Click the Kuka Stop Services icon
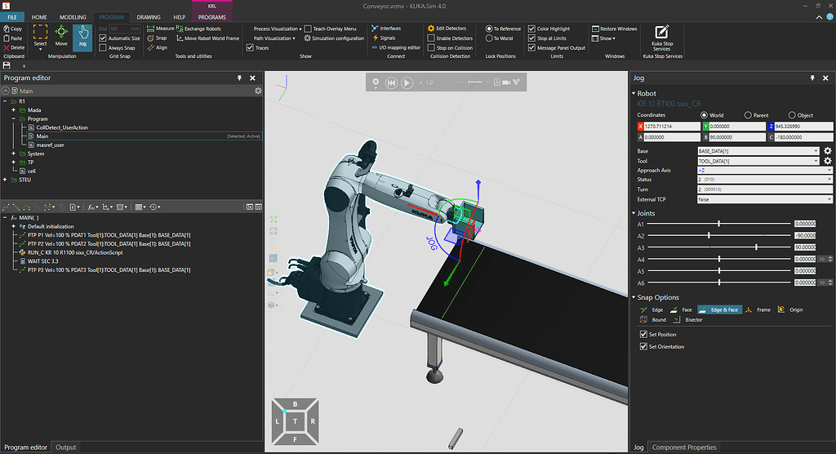This screenshot has width=836, height=454. [661, 36]
